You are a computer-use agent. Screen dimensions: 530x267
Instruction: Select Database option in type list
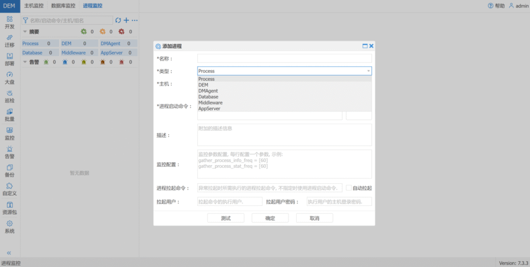208,97
